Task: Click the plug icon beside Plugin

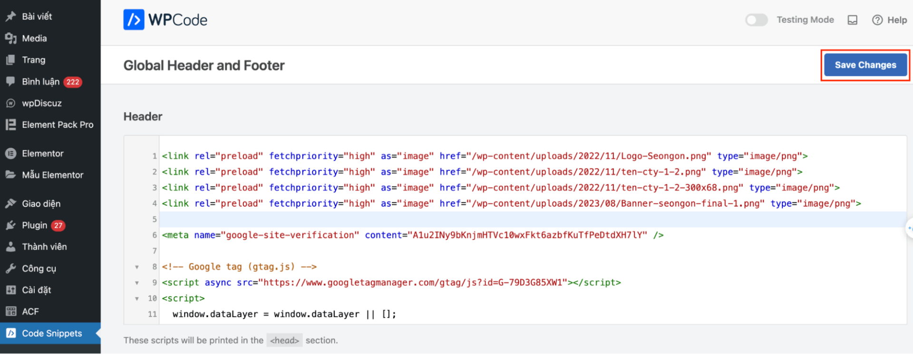Action: (10, 225)
